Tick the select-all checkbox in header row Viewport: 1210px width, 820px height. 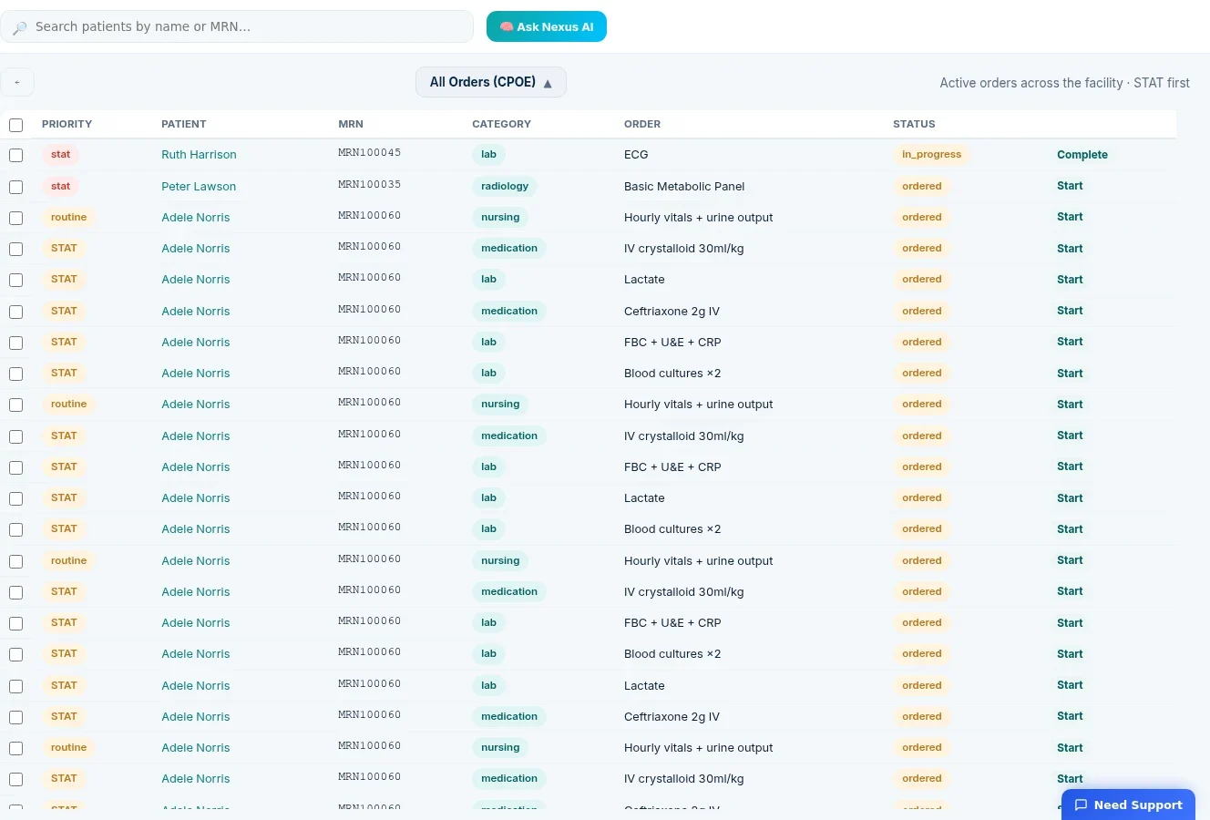[x=15, y=125]
